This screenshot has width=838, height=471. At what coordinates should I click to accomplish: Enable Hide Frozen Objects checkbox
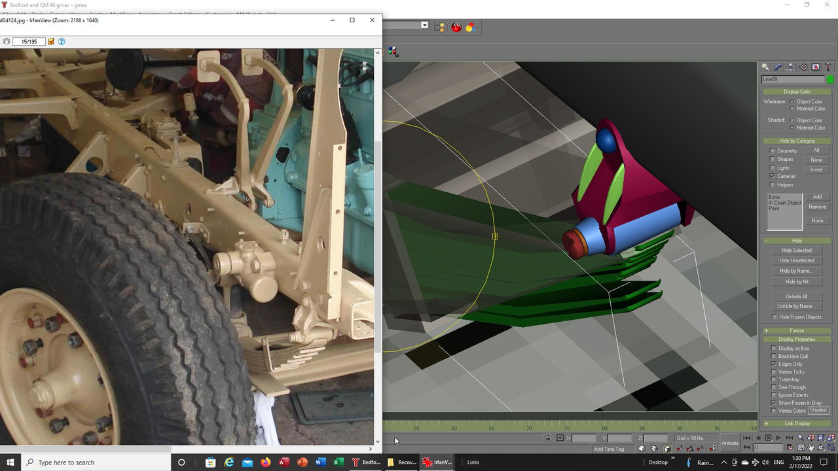tap(774, 317)
